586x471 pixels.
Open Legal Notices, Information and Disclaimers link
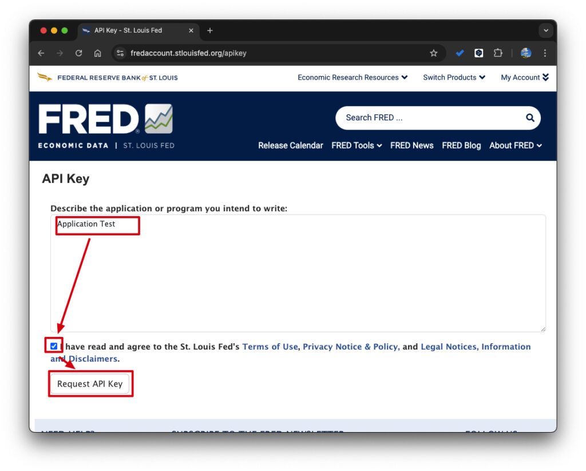click(476, 347)
